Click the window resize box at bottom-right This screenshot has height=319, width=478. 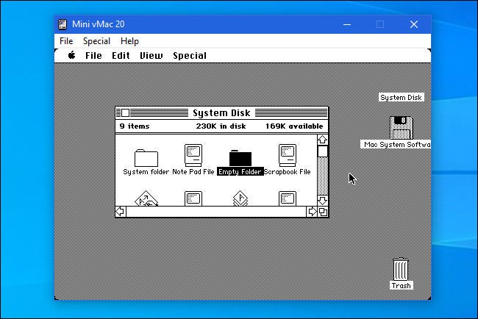click(x=322, y=212)
